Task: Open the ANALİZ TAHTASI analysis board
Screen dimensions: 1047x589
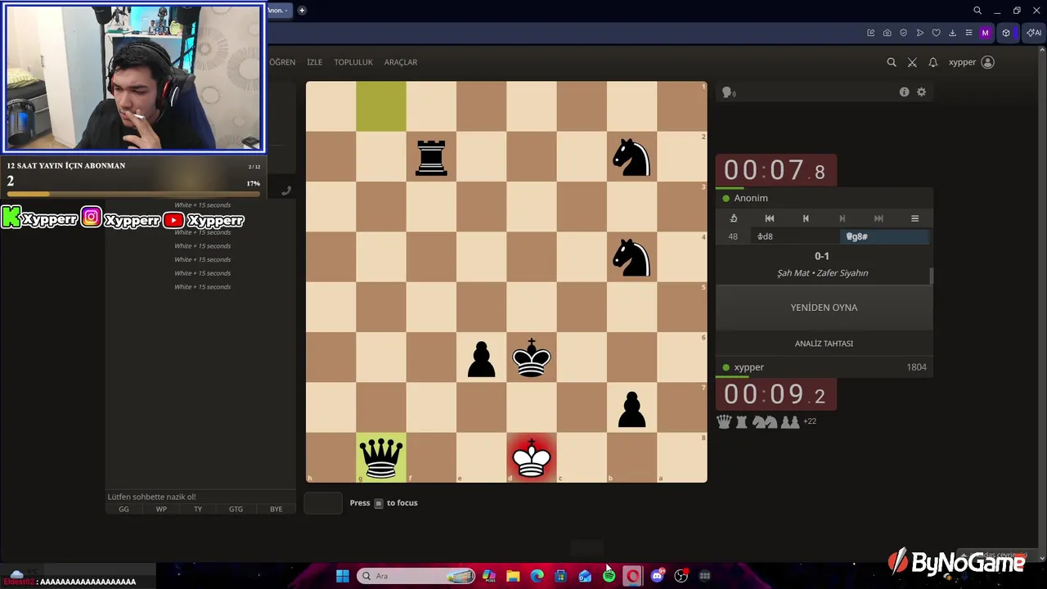Action: 824,344
